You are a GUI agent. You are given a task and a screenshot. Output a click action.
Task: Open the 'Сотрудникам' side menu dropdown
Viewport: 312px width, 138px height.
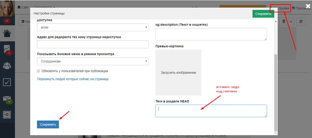point(93,61)
